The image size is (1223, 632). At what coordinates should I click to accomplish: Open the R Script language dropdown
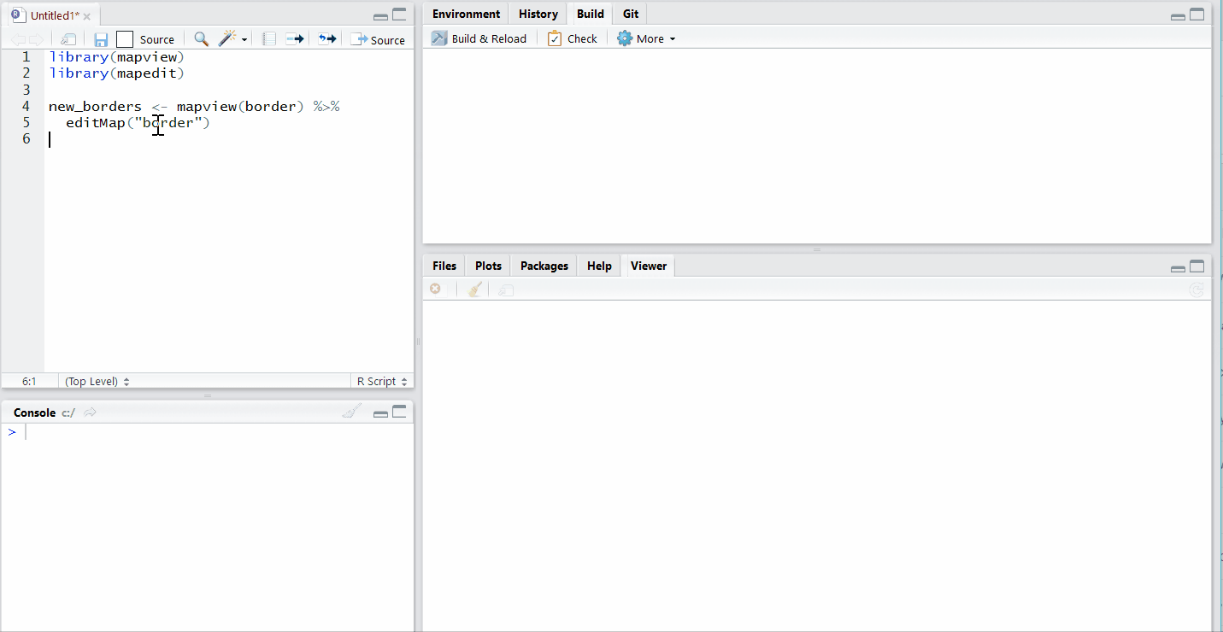[x=381, y=381]
